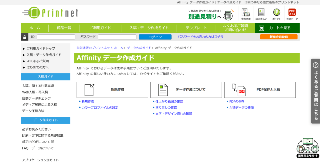Click the orange 新規会員登録 button
This screenshot has height=163, width=320.
click(x=278, y=37)
